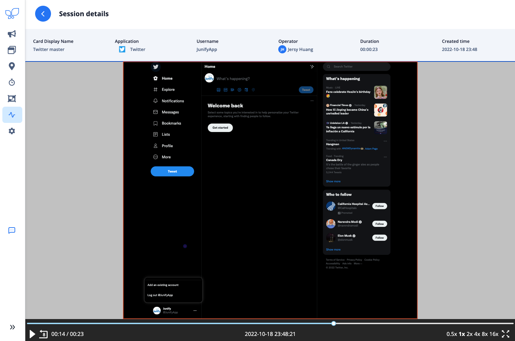
Task: Open the chat message sidebar icon
Action: 12,230
